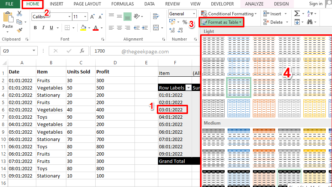This screenshot has height=187, width=332.
Task: Select the Format Painter brush
Action: tap(19, 30)
